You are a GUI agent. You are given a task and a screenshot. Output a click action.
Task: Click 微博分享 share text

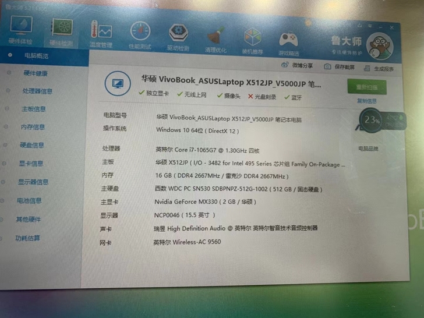[302, 65]
